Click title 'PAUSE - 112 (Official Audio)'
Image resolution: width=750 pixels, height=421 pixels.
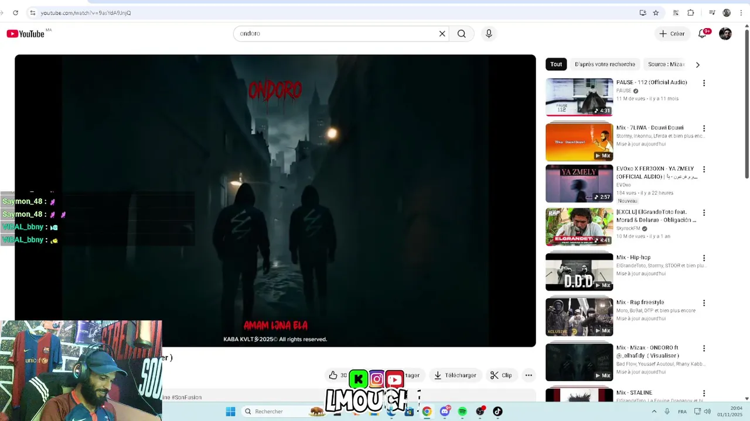652,82
